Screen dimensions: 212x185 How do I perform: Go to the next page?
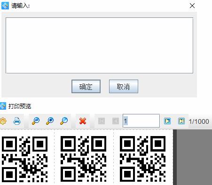[x=167, y=121]
